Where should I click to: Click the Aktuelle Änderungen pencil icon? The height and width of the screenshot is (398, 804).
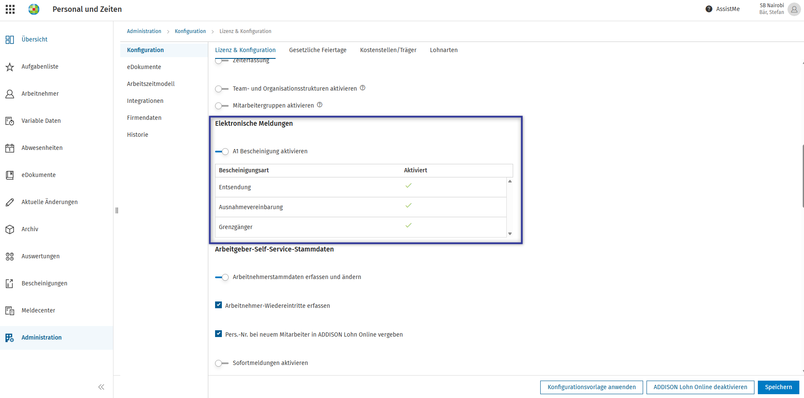10,202
